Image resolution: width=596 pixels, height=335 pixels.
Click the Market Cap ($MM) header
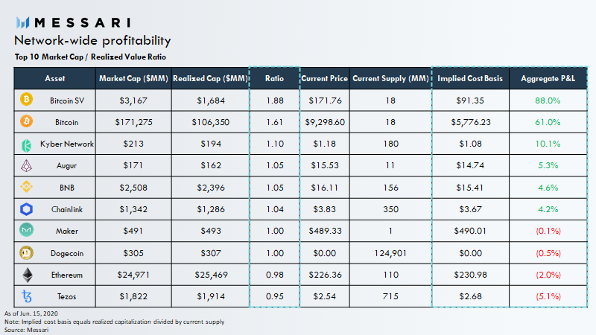[134, 78]
